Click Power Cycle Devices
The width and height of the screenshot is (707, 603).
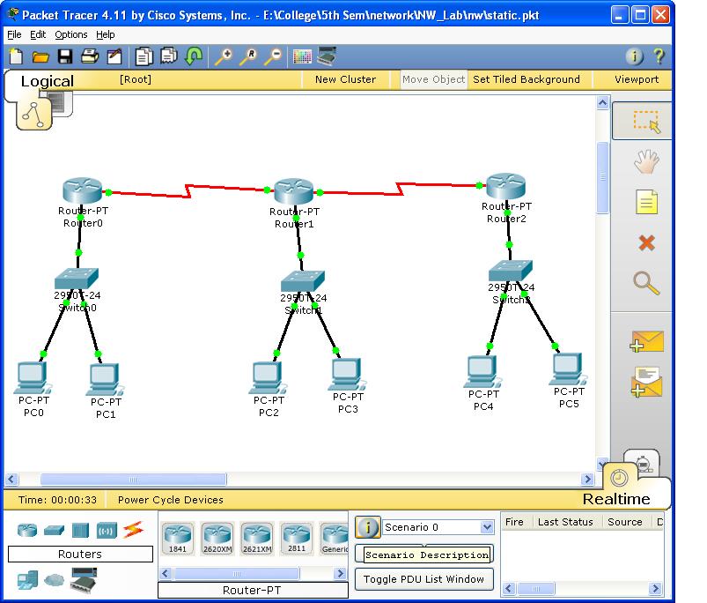171,500
